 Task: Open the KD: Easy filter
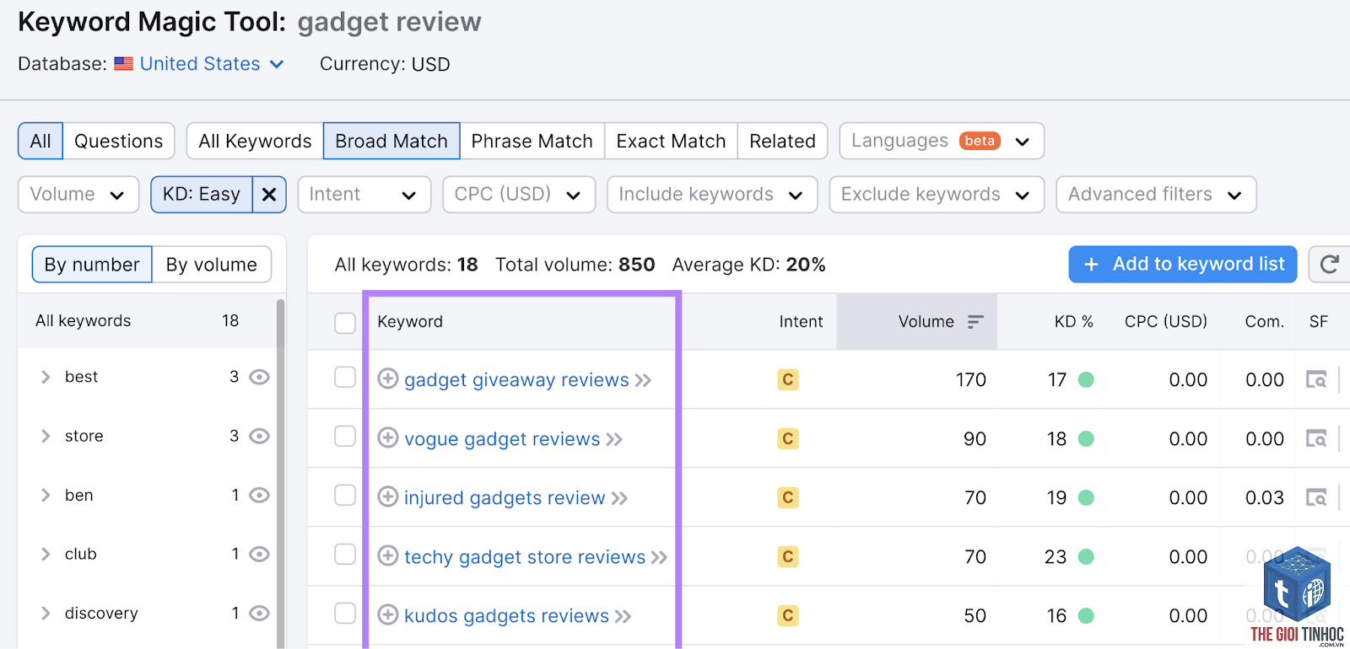click(202, 195)
